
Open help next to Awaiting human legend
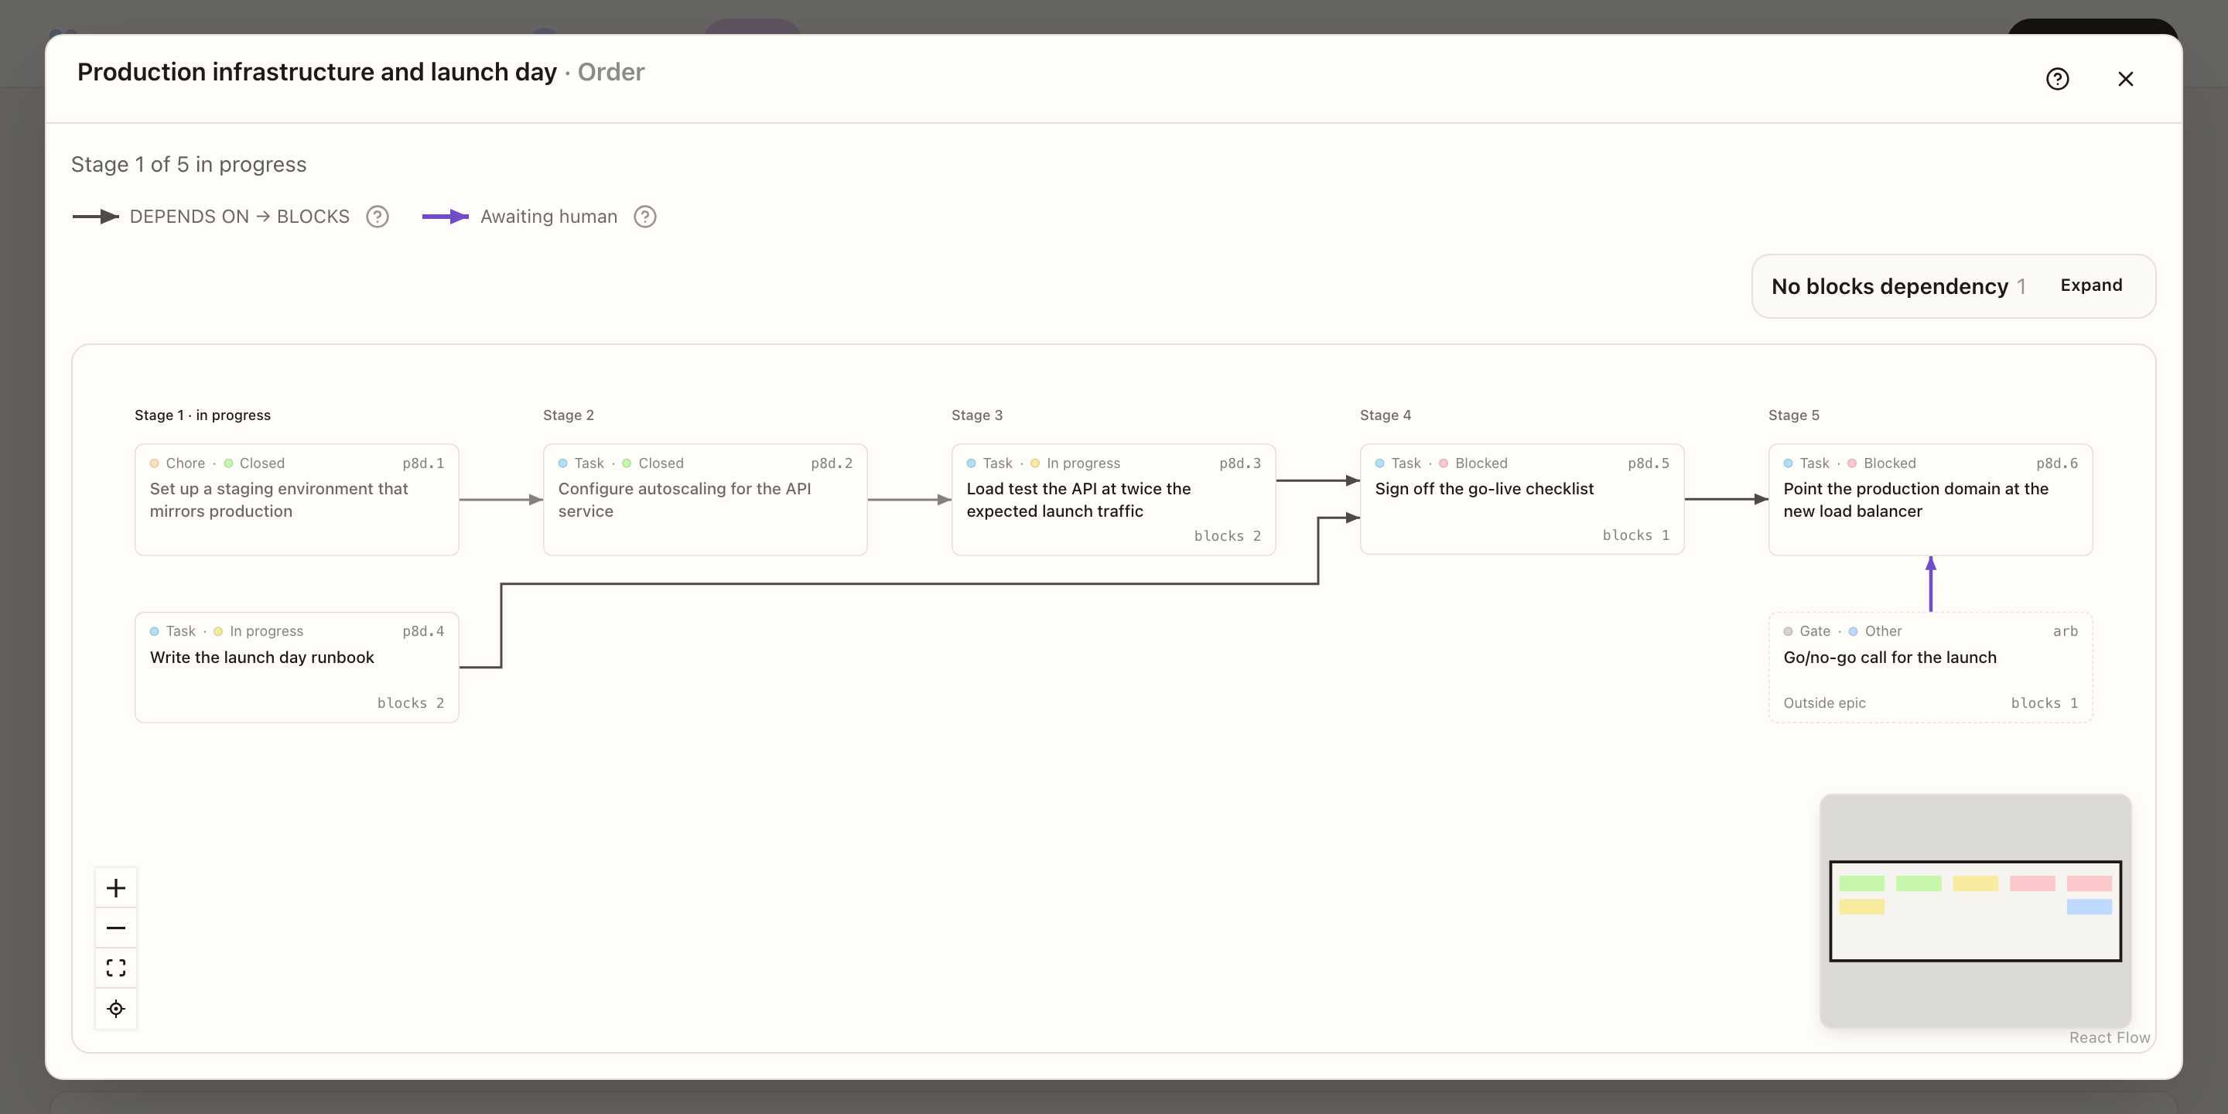click(x=645, y=217)
